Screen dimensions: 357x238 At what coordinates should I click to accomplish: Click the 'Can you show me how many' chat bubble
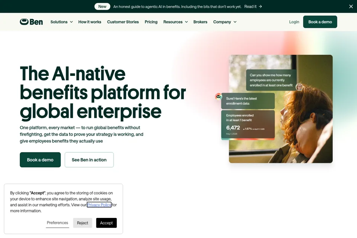coord(271,80)
